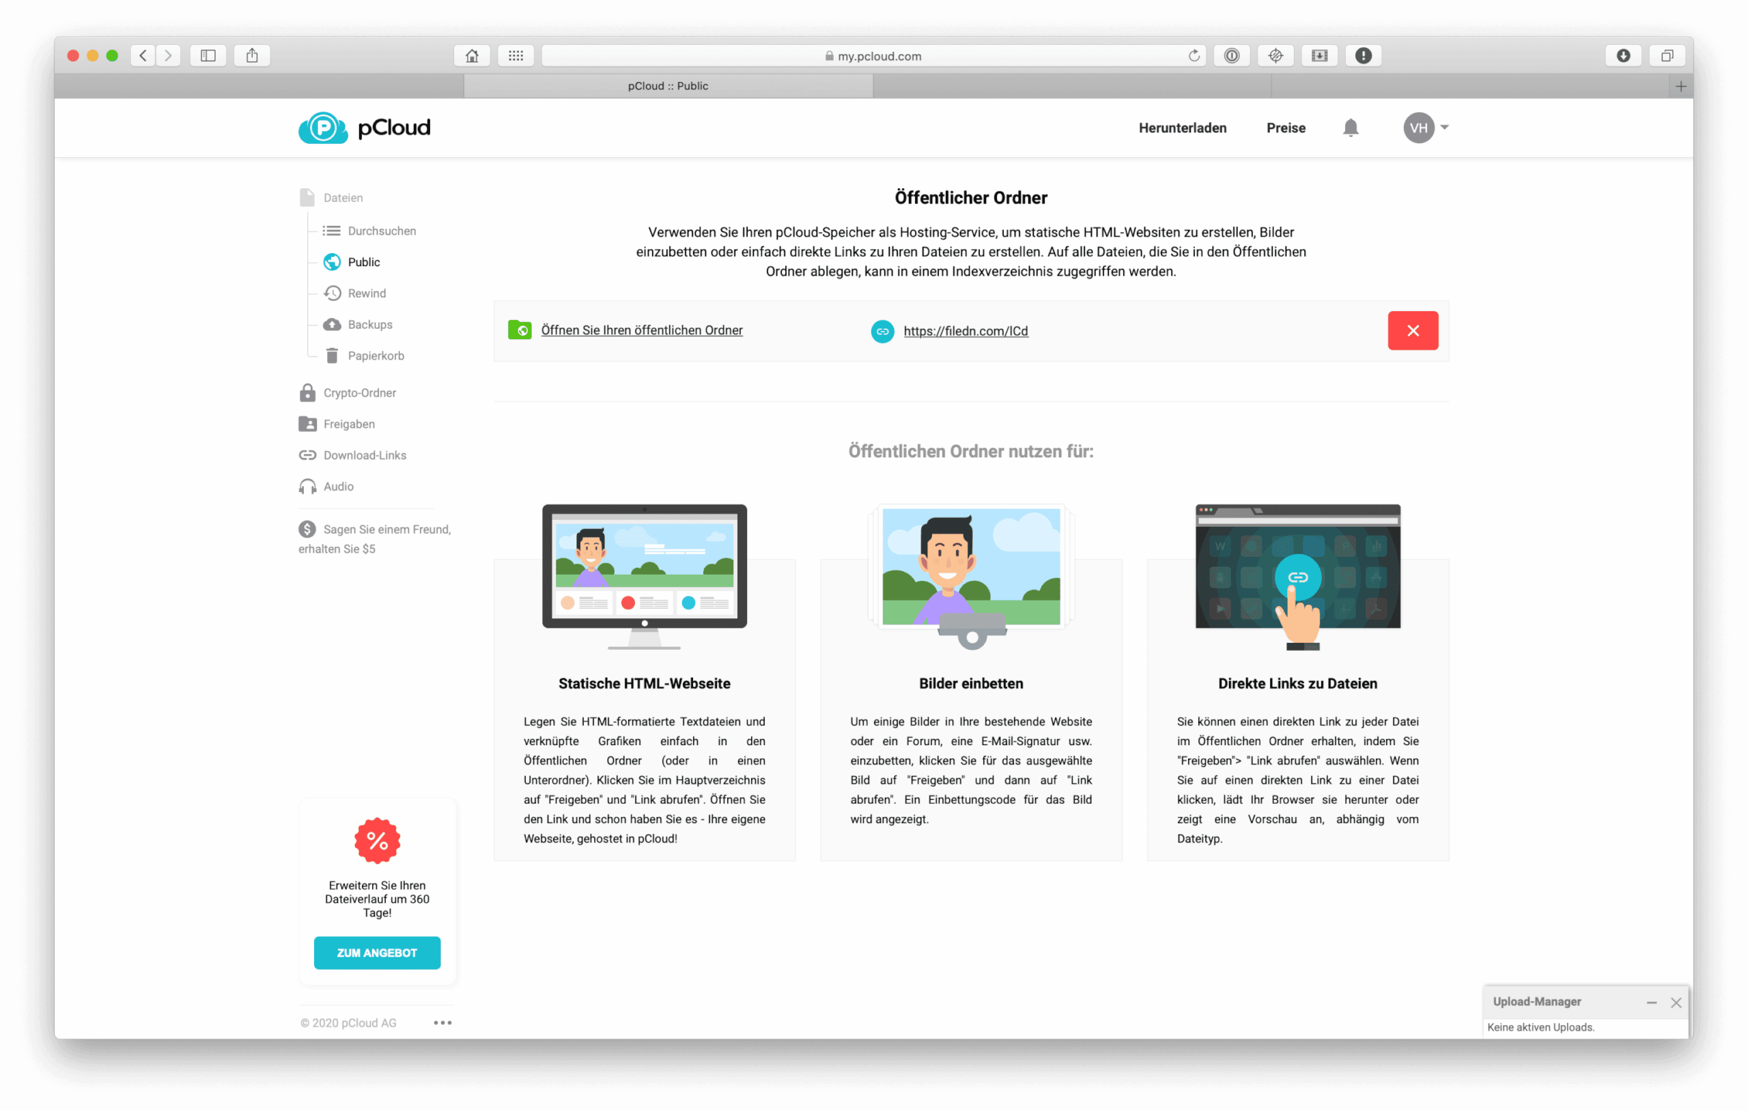Select pCloud :: Public tab
This screenshot has height=1111, width=1748.
[668, 85]
